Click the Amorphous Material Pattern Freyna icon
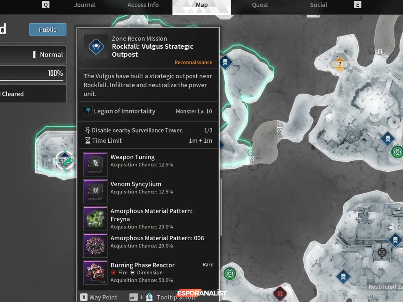 96,218
